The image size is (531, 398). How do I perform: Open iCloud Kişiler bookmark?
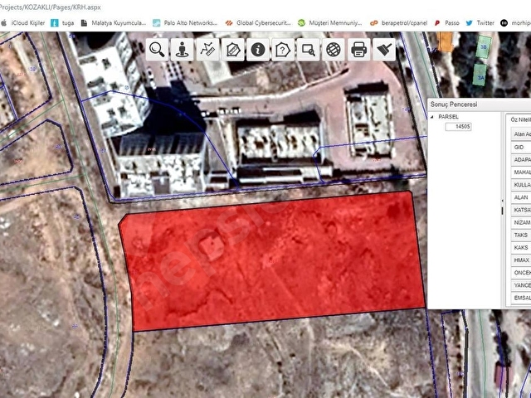(22, 23)
